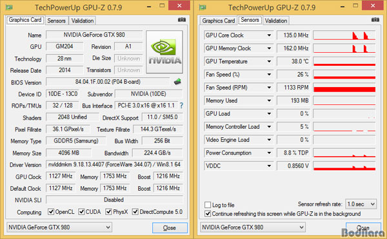Screen dimensions: 387x239
Task: Click the Fan Speed (RPM) history graph
Action: click(344, 88)
